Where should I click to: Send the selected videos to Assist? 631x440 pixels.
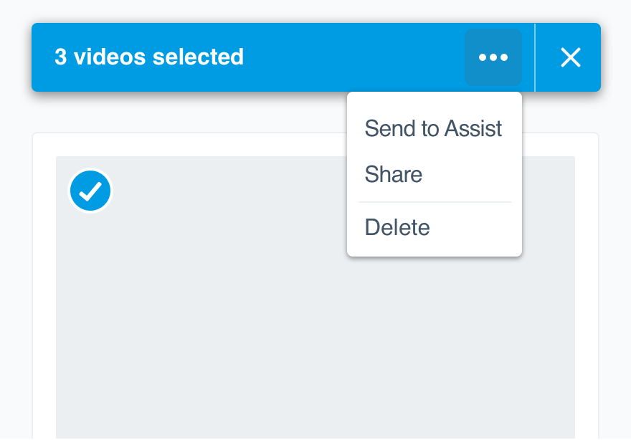point(433,129)
